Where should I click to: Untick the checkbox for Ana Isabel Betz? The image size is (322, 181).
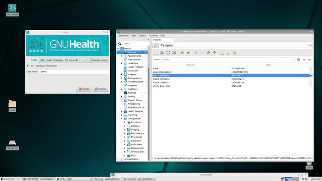coord(311,76)
